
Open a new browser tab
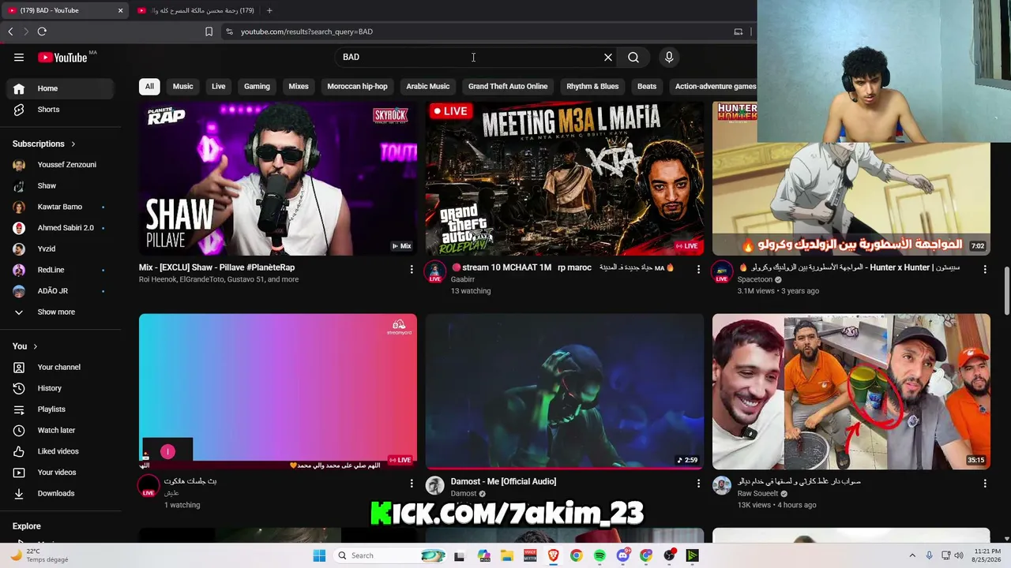(269, 10)
